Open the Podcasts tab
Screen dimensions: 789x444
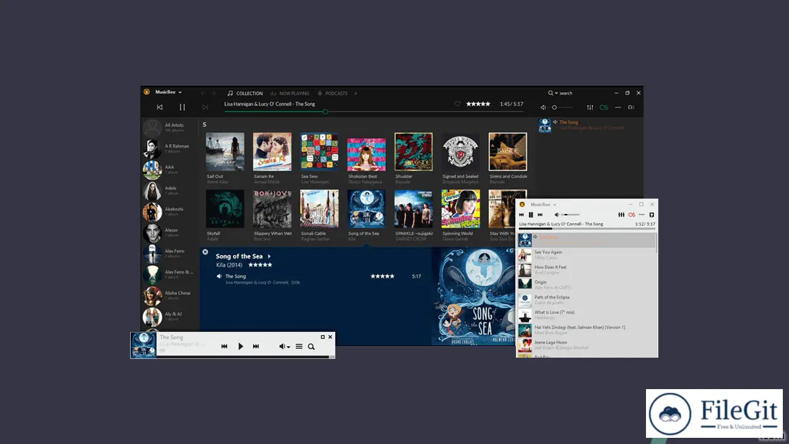[x=332, y=93]
